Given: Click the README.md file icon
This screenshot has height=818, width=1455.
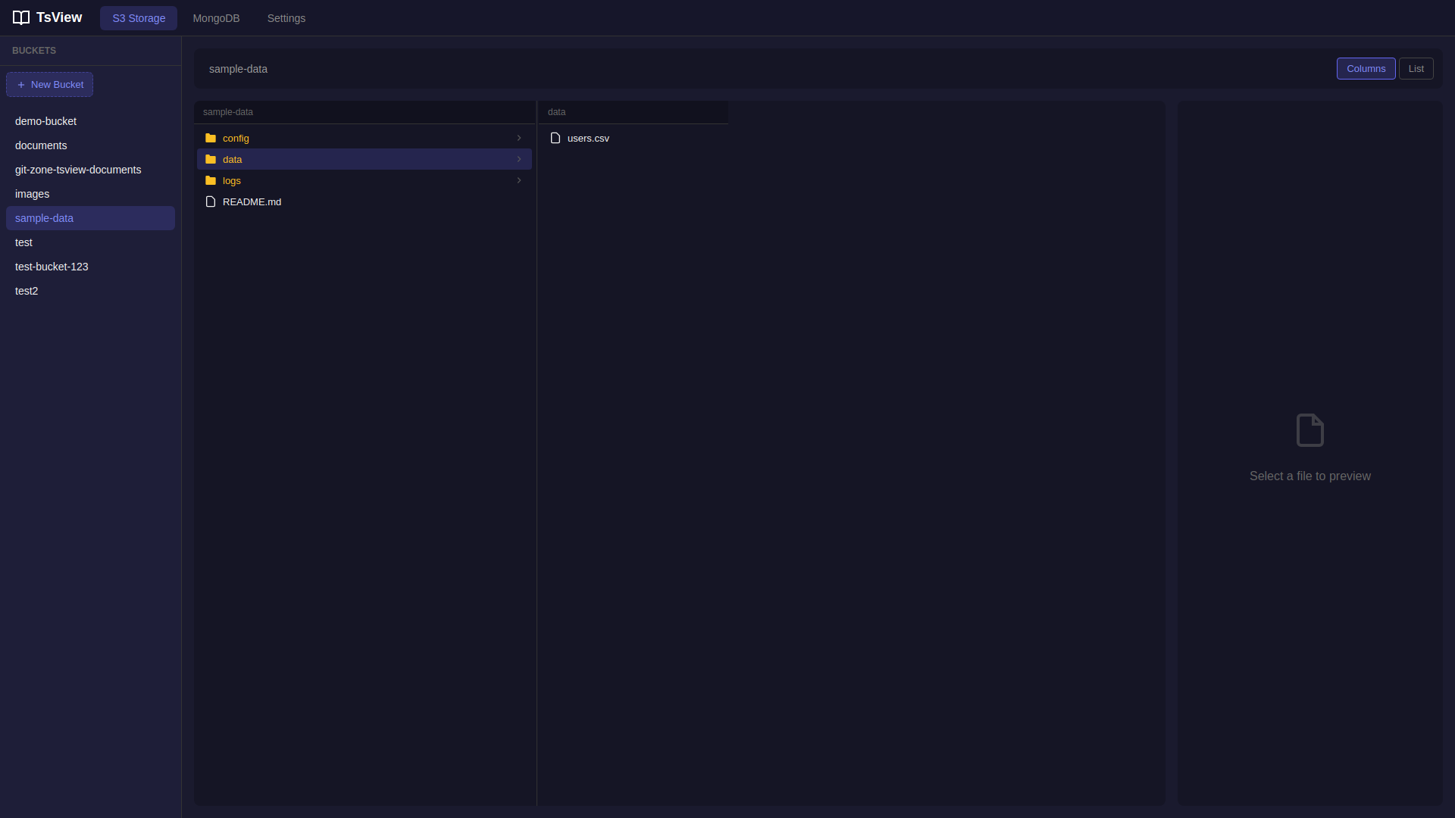Looking at the screenshot, I should (211, 201).
